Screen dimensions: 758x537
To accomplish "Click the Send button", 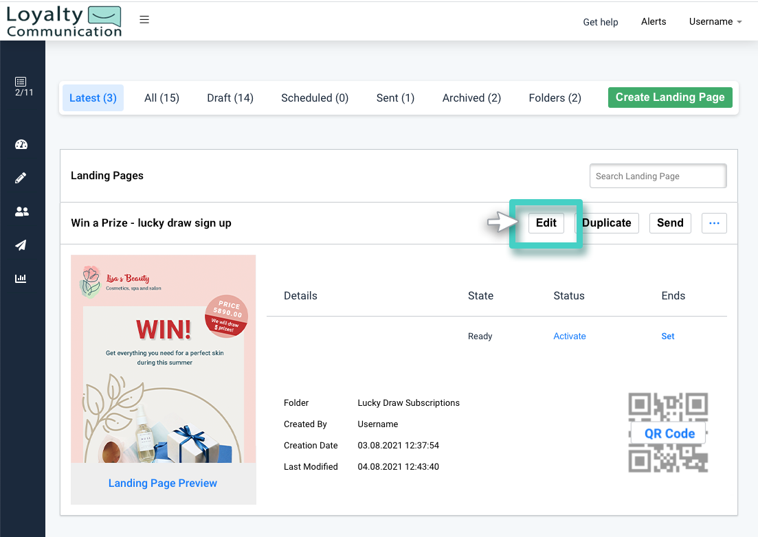I will [x=670, y=223].
